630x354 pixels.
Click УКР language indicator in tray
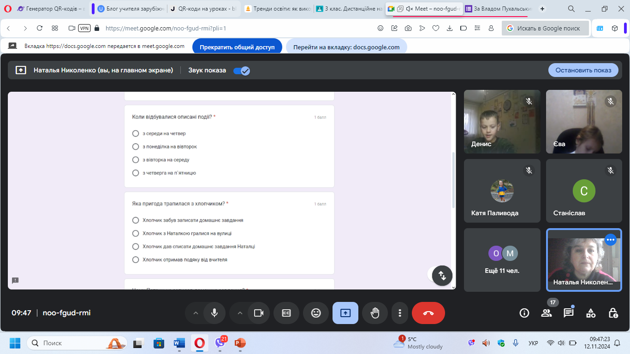tap(533, 343)
